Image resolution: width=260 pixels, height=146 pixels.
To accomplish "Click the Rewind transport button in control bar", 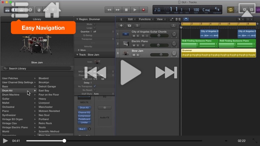I will [x=109, y=10].
